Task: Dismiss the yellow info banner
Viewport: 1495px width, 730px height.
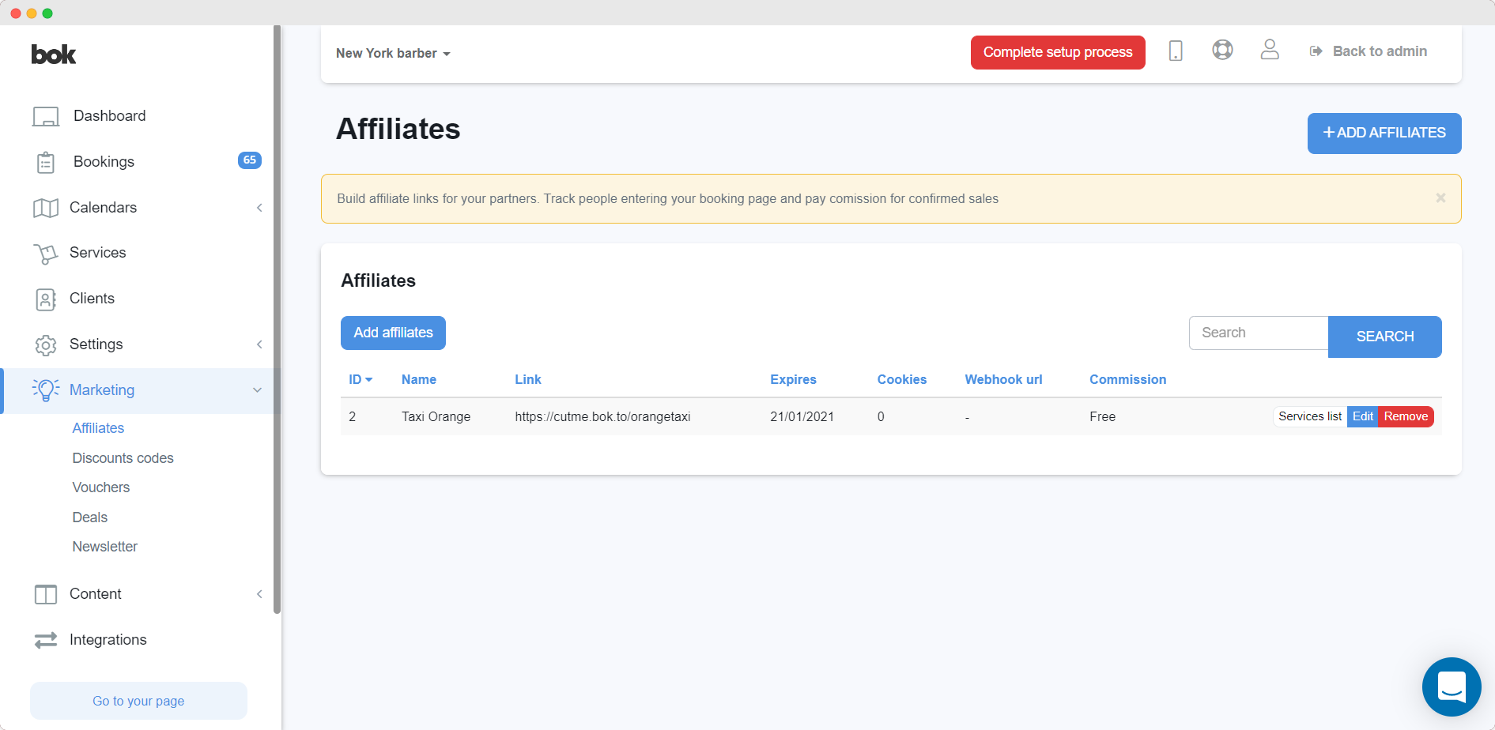Action: (1440, 198)
